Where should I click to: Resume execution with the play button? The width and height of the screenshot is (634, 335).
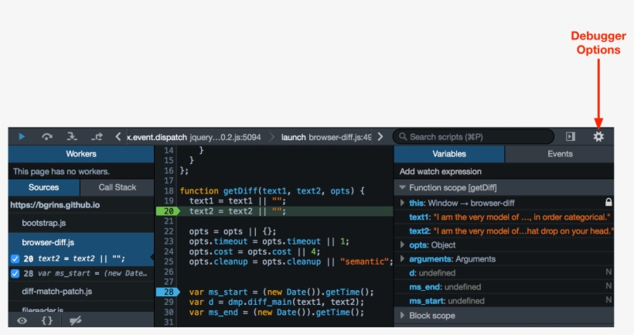click(22, 137)
